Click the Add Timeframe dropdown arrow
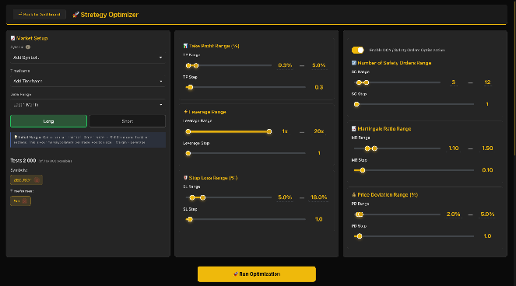 pos(160,81)
